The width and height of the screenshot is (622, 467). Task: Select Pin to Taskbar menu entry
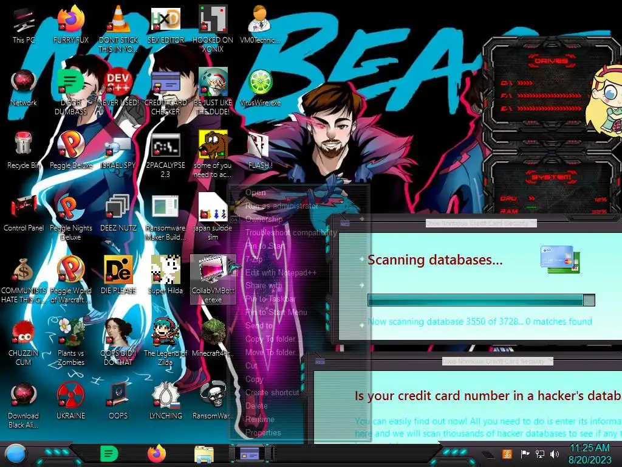click(x=270, y=299)
